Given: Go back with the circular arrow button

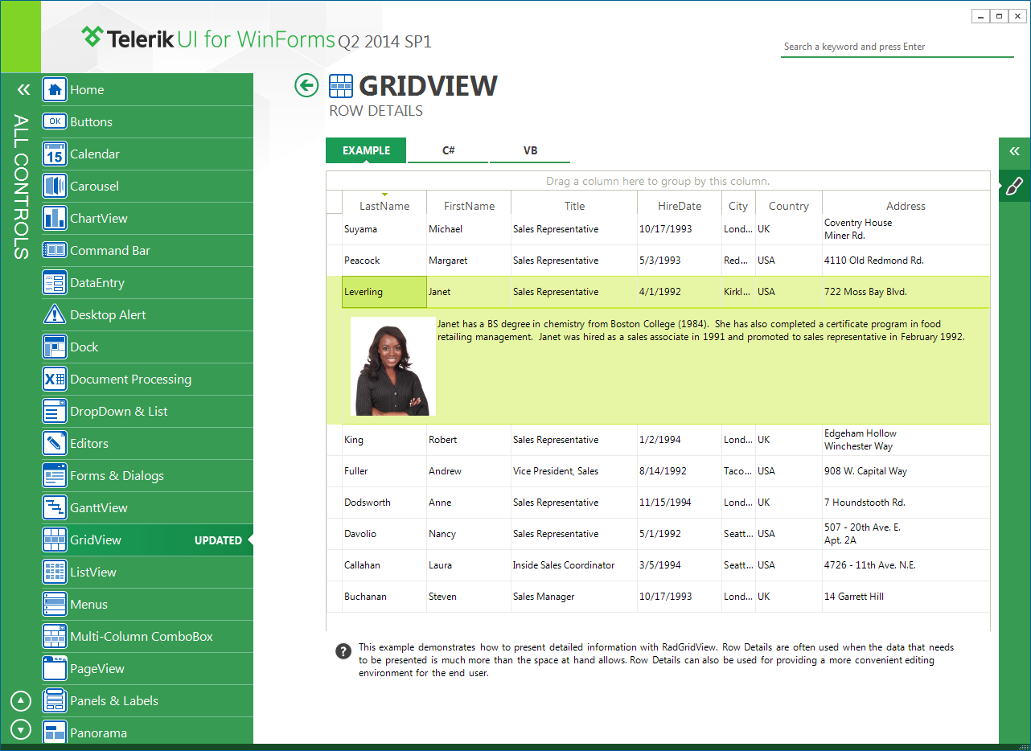Looking at the screenshot, I should [x=306, y=85].
